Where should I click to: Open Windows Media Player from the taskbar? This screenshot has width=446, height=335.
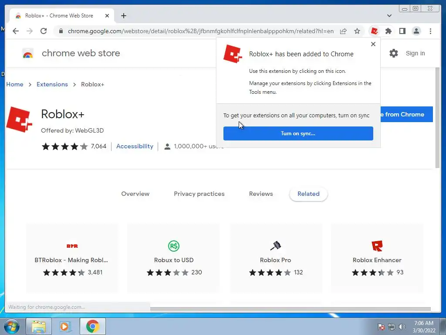(65, 326)
